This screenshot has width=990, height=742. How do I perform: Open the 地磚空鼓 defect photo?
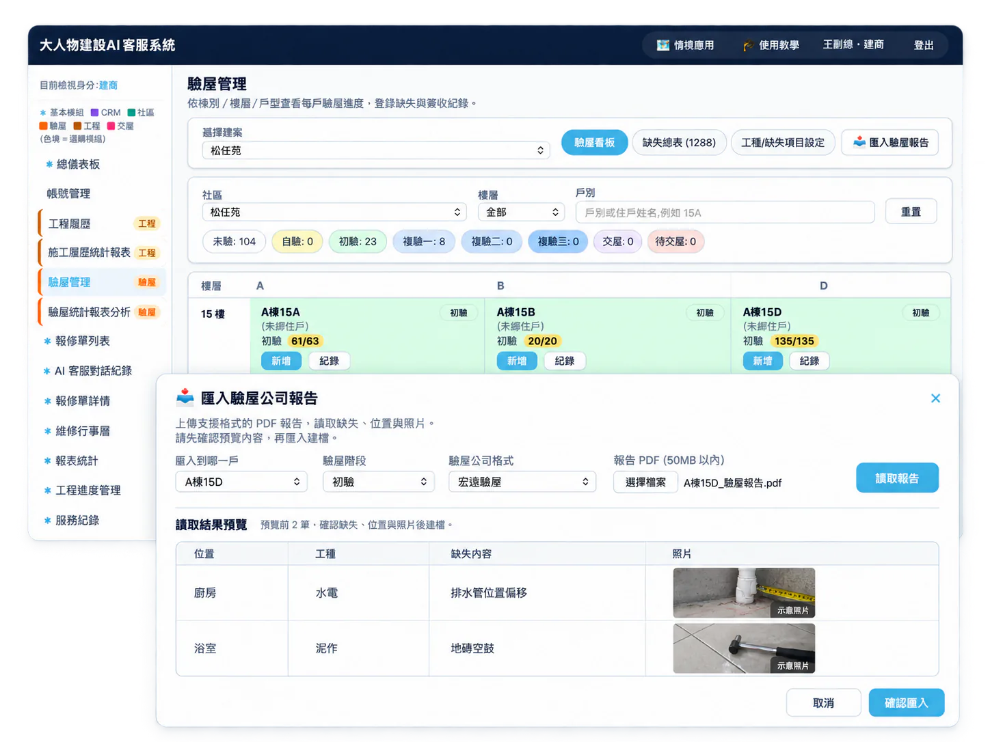coord(744,648)
